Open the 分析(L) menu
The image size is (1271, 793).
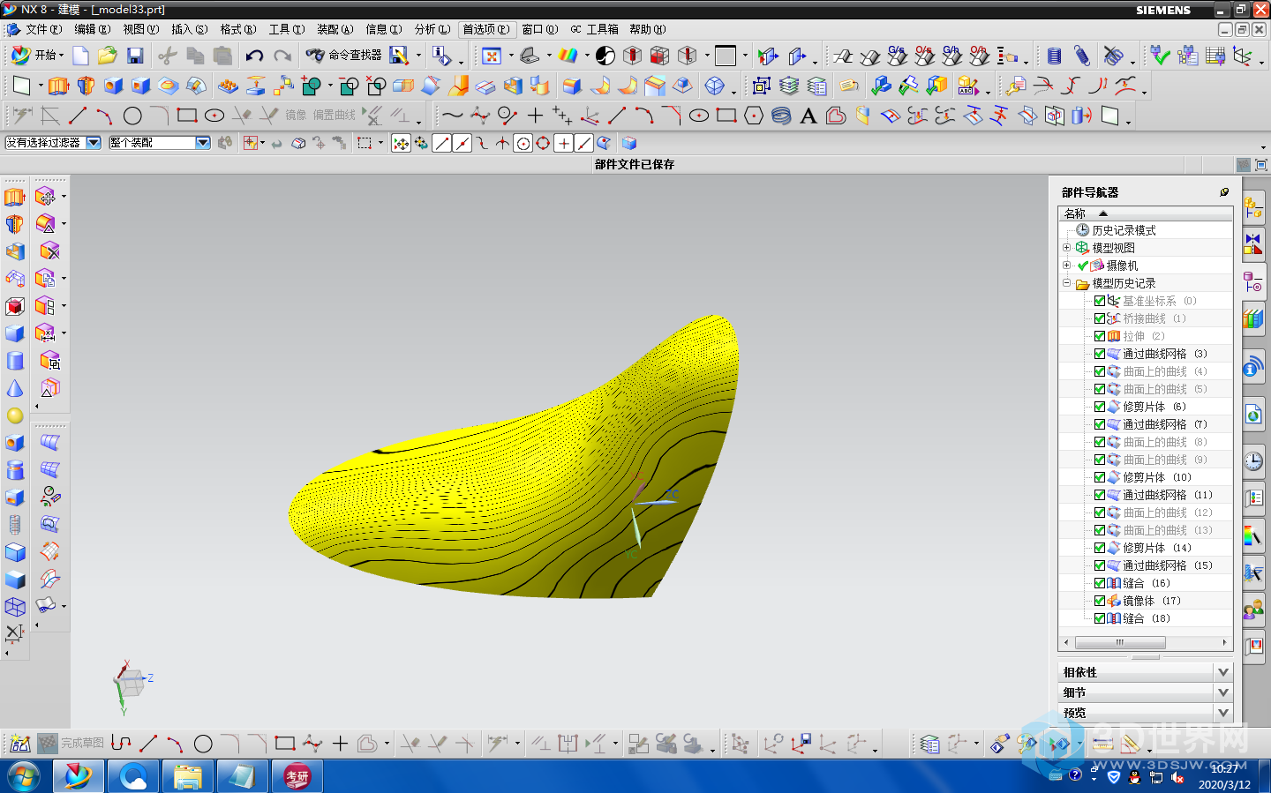pos(432,29)
